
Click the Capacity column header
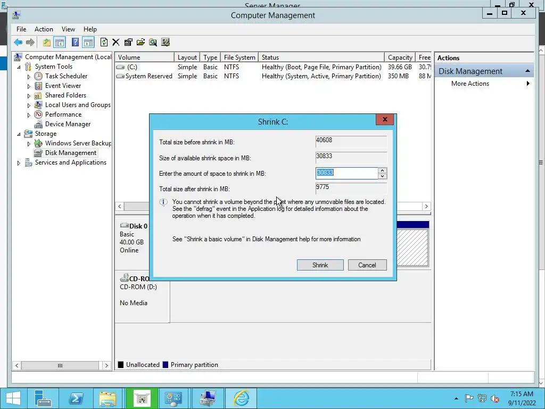tap(400, 58)
